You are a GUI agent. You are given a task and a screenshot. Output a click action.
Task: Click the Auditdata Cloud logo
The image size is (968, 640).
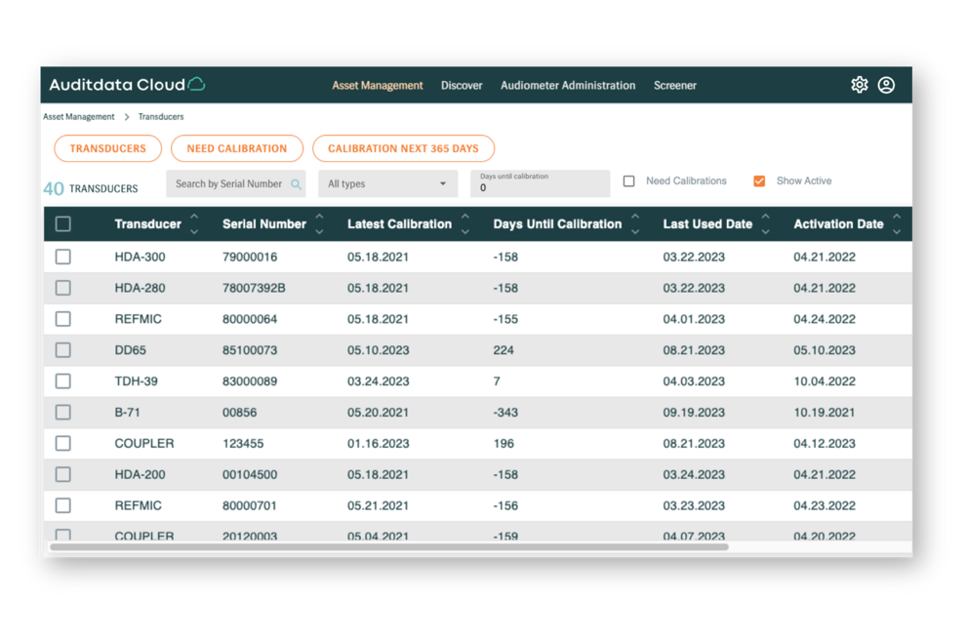point(127,85)
